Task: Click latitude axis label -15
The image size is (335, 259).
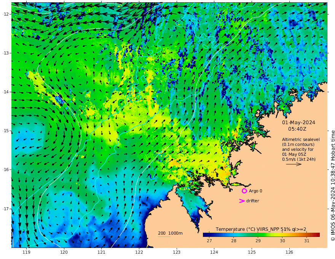Action: [6, 131]
